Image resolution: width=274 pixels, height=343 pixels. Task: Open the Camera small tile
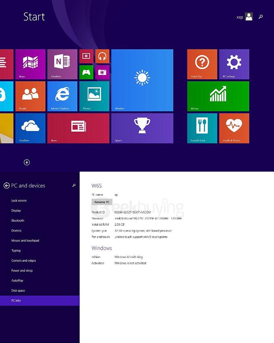102,72
